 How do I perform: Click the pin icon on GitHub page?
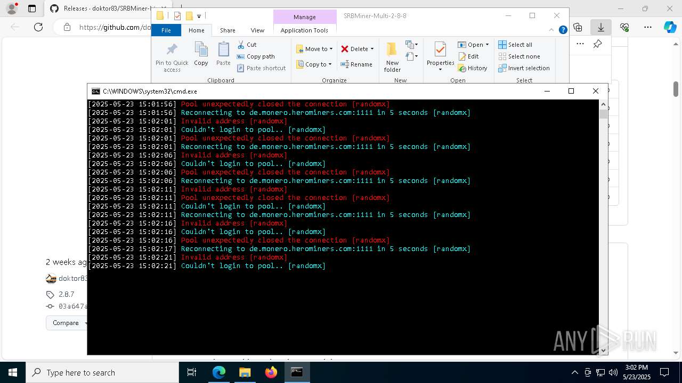(x=597, y=44)
